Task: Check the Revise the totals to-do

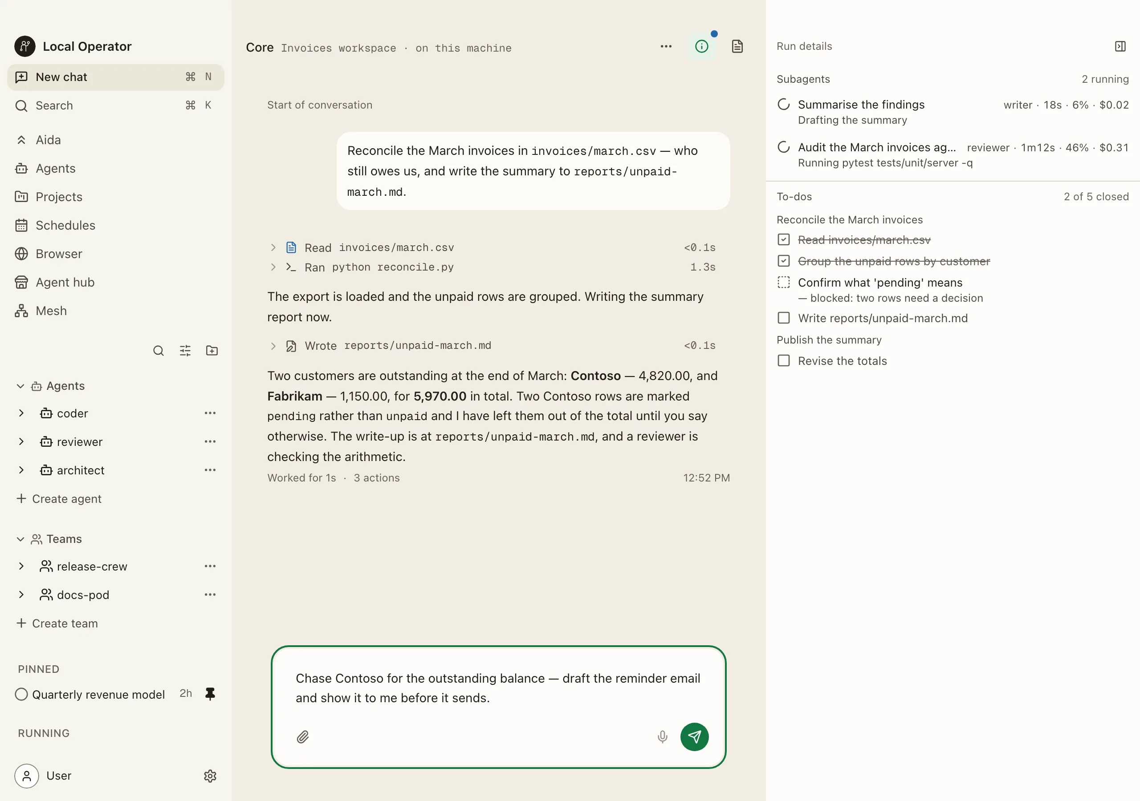Action: click(783, 361)
